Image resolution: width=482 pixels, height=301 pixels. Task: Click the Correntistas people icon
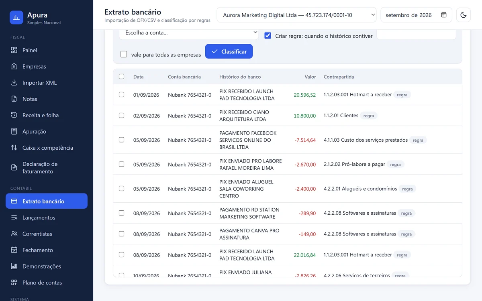point(14,234)
